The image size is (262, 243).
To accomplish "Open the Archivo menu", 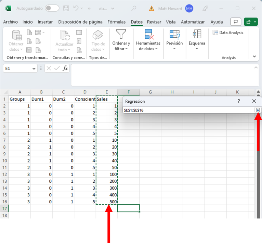I will [10, 22].
